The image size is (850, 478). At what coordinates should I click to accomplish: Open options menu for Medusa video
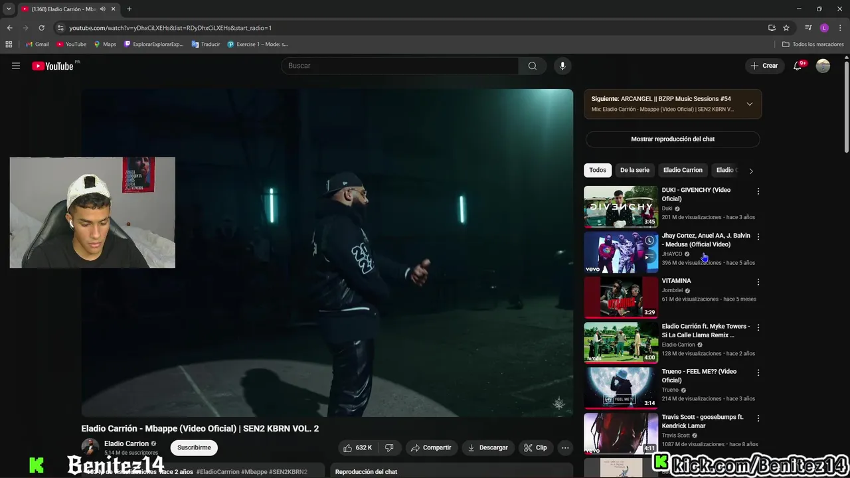(x=758, y=236)
